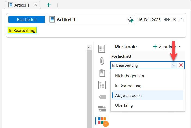Screen dimensions: 191x128
Task: Choose 'Abgeschlossen' in progress list
Action: pos(128,96)
